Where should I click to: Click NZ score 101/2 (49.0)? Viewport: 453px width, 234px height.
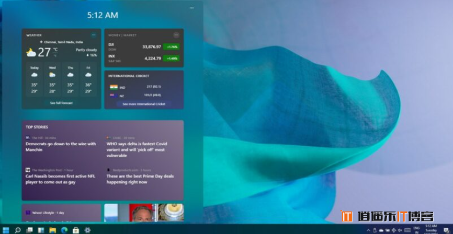153,95
